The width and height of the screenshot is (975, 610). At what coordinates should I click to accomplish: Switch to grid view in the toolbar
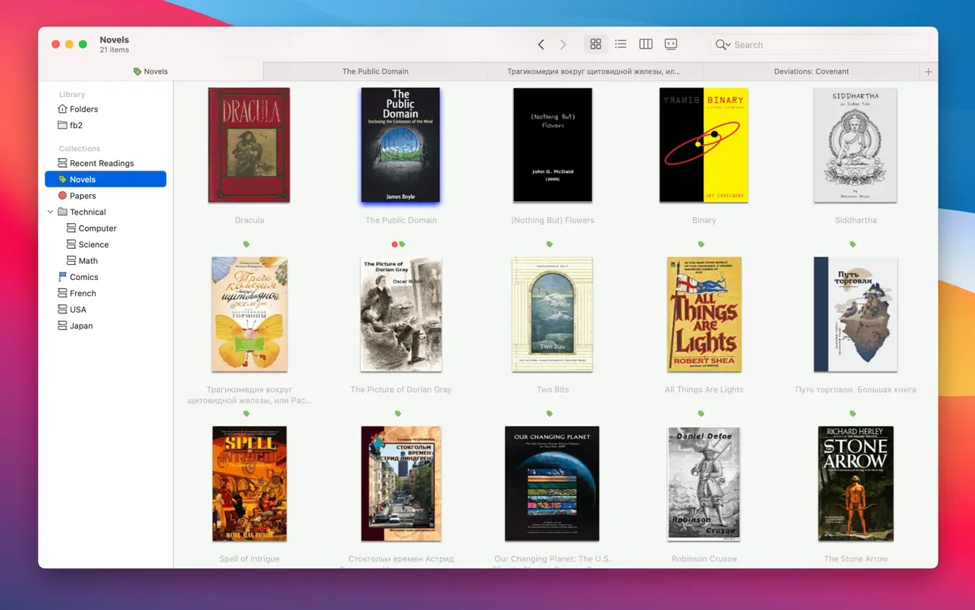click(595, 44)
